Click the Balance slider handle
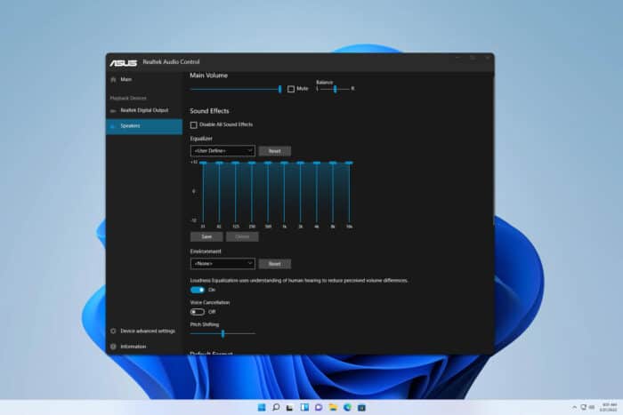This screenshot has width=623, height=415. 336,89
